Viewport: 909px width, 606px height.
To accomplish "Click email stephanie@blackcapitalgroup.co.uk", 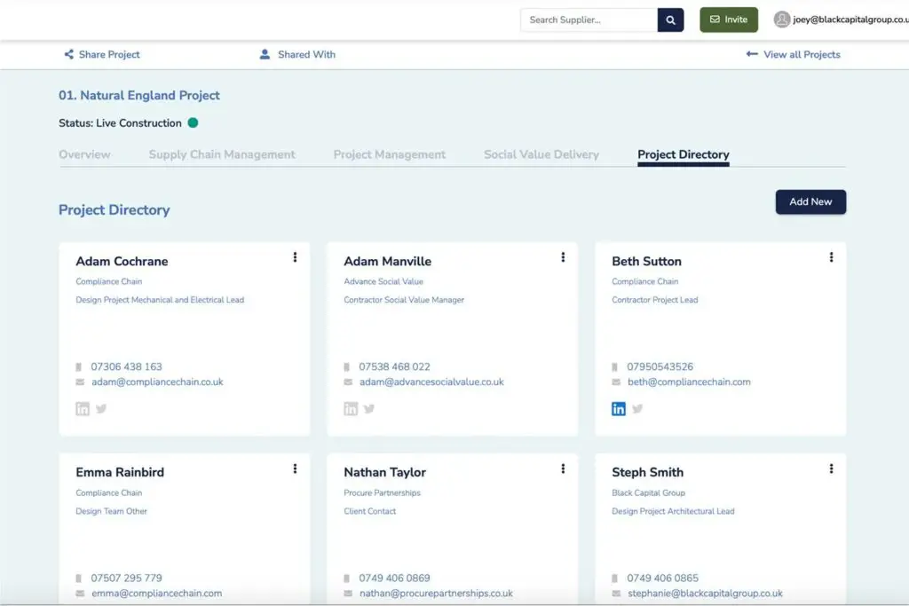I will coord(705,594).
